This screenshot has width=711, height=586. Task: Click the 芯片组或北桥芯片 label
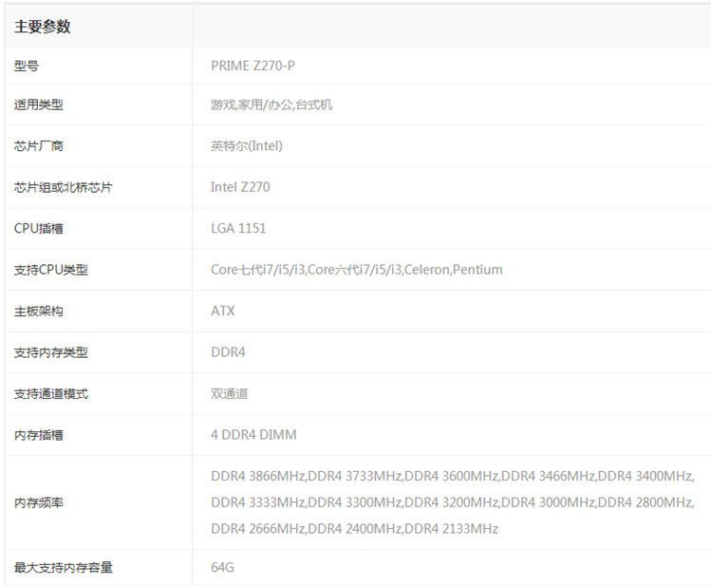(x=63, y=187)
